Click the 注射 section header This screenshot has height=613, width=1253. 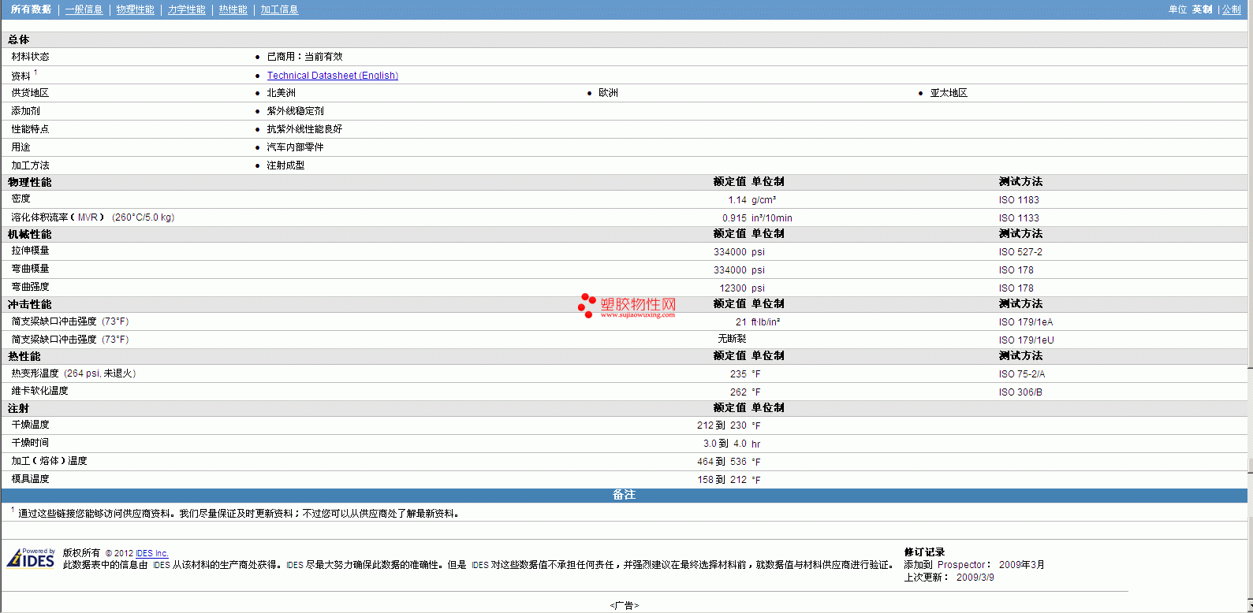click(18, 408)
